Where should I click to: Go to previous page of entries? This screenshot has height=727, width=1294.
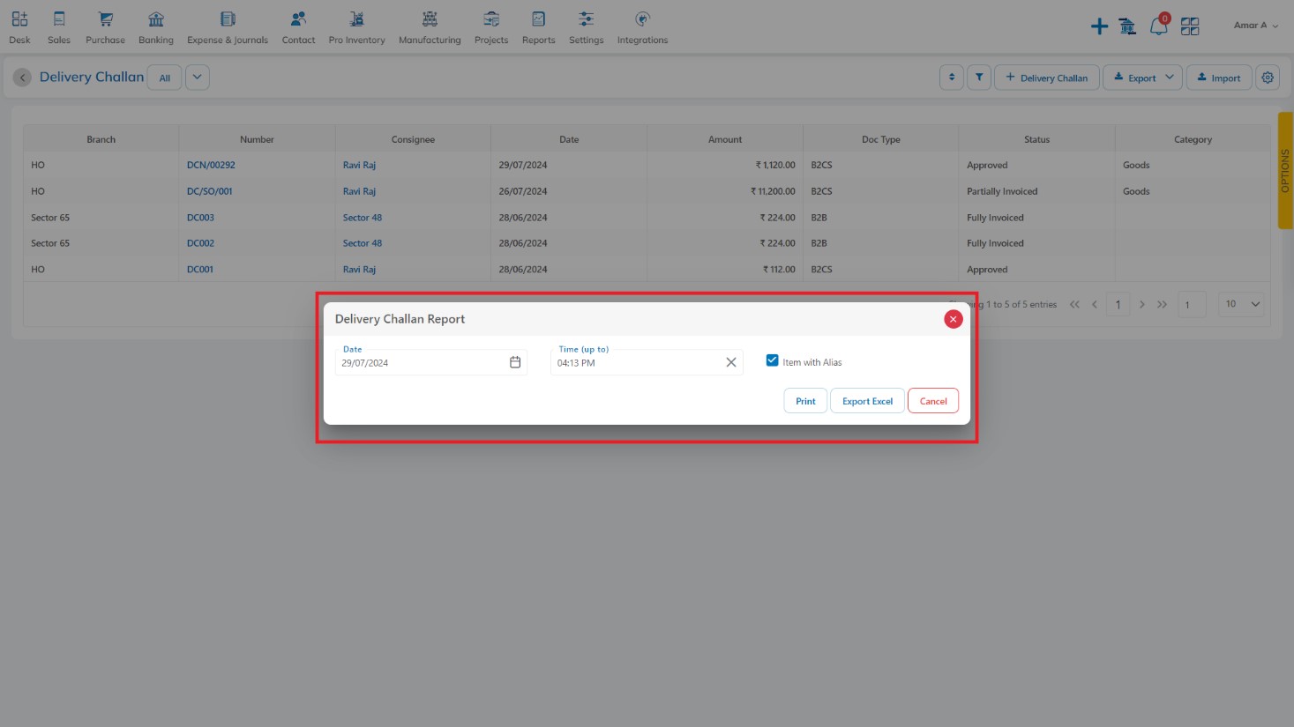coord(1095,304)
